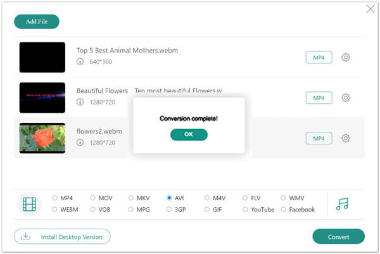Select the MKV format option
The height and width of the screenshot is (254, 380).
pyautogui.click(x=131, y=198)
